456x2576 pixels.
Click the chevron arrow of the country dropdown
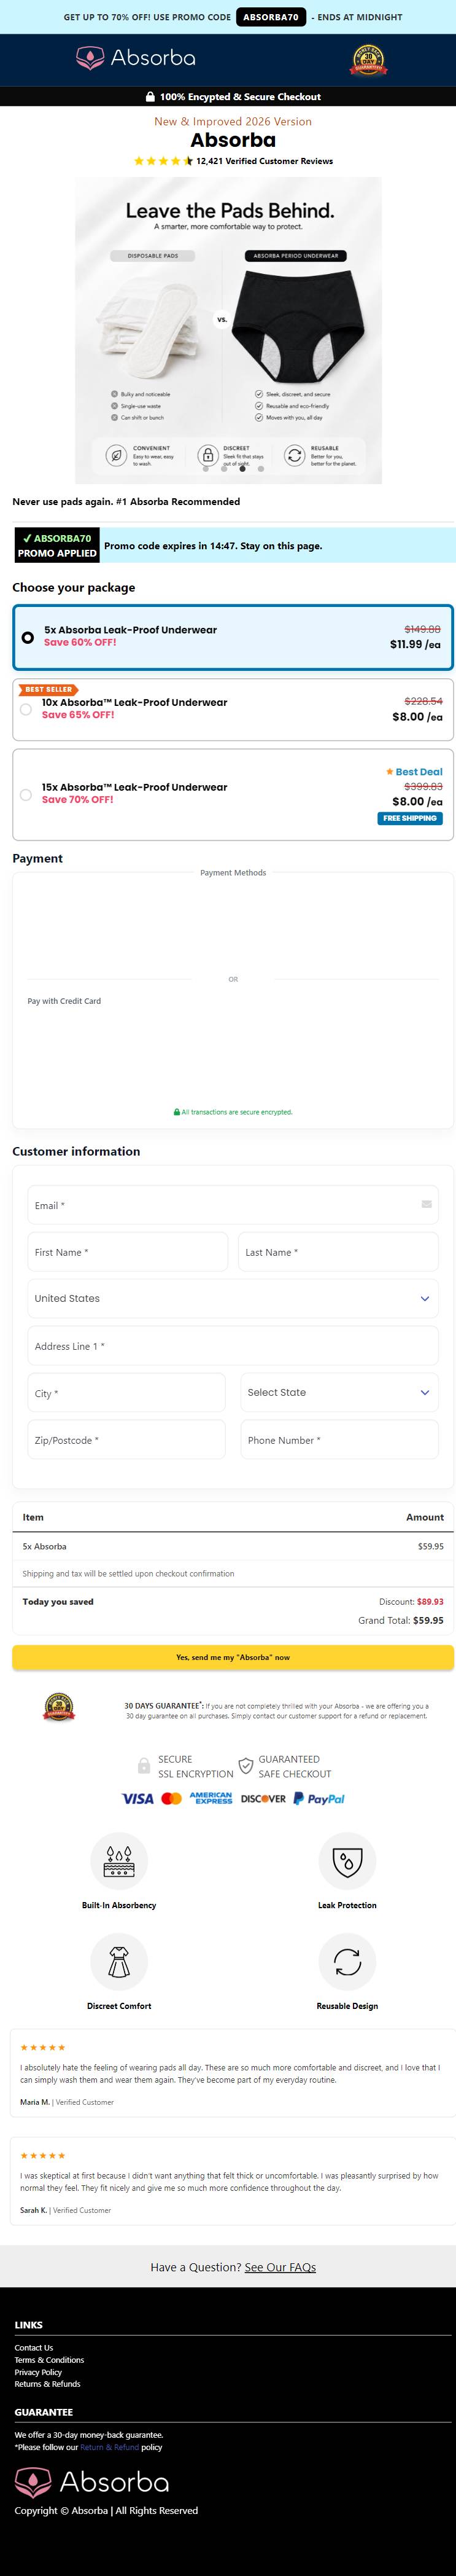424,1299
